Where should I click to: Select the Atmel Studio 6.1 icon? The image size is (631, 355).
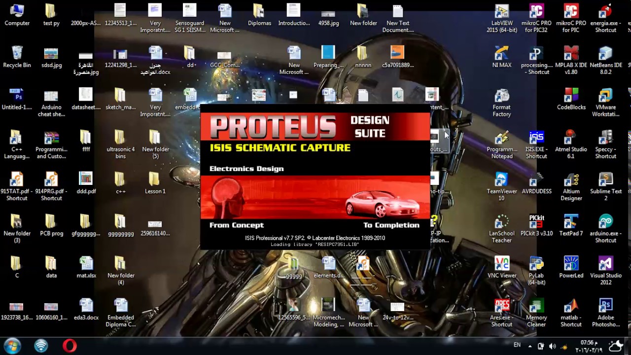pyautogui.click(x=571, y=145)
